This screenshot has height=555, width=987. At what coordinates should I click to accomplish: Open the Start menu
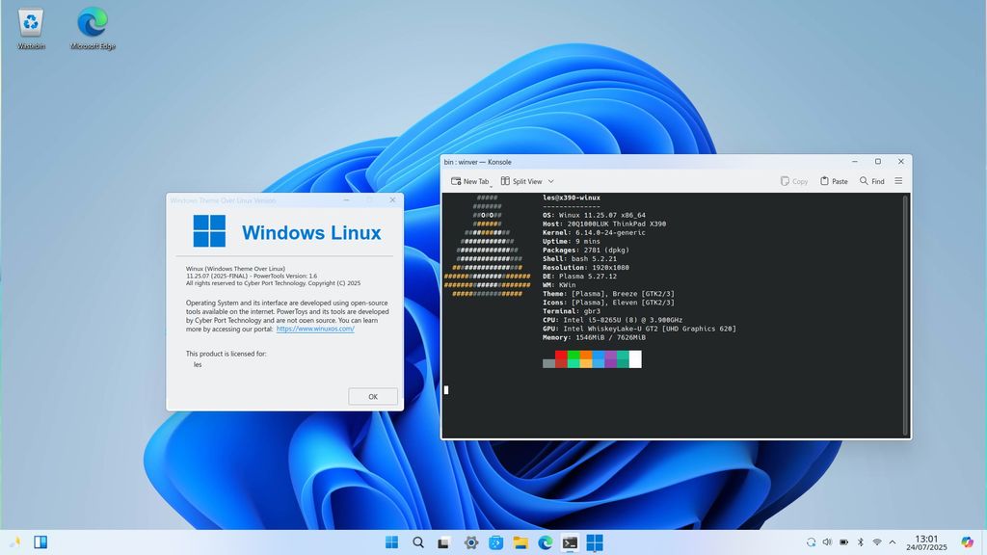391,542
